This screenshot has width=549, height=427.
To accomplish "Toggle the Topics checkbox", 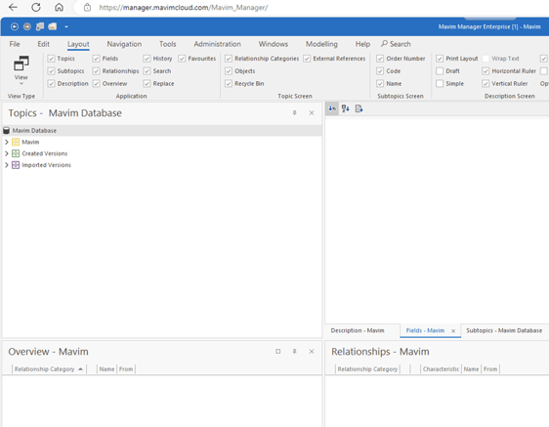I will coord(51,59).
